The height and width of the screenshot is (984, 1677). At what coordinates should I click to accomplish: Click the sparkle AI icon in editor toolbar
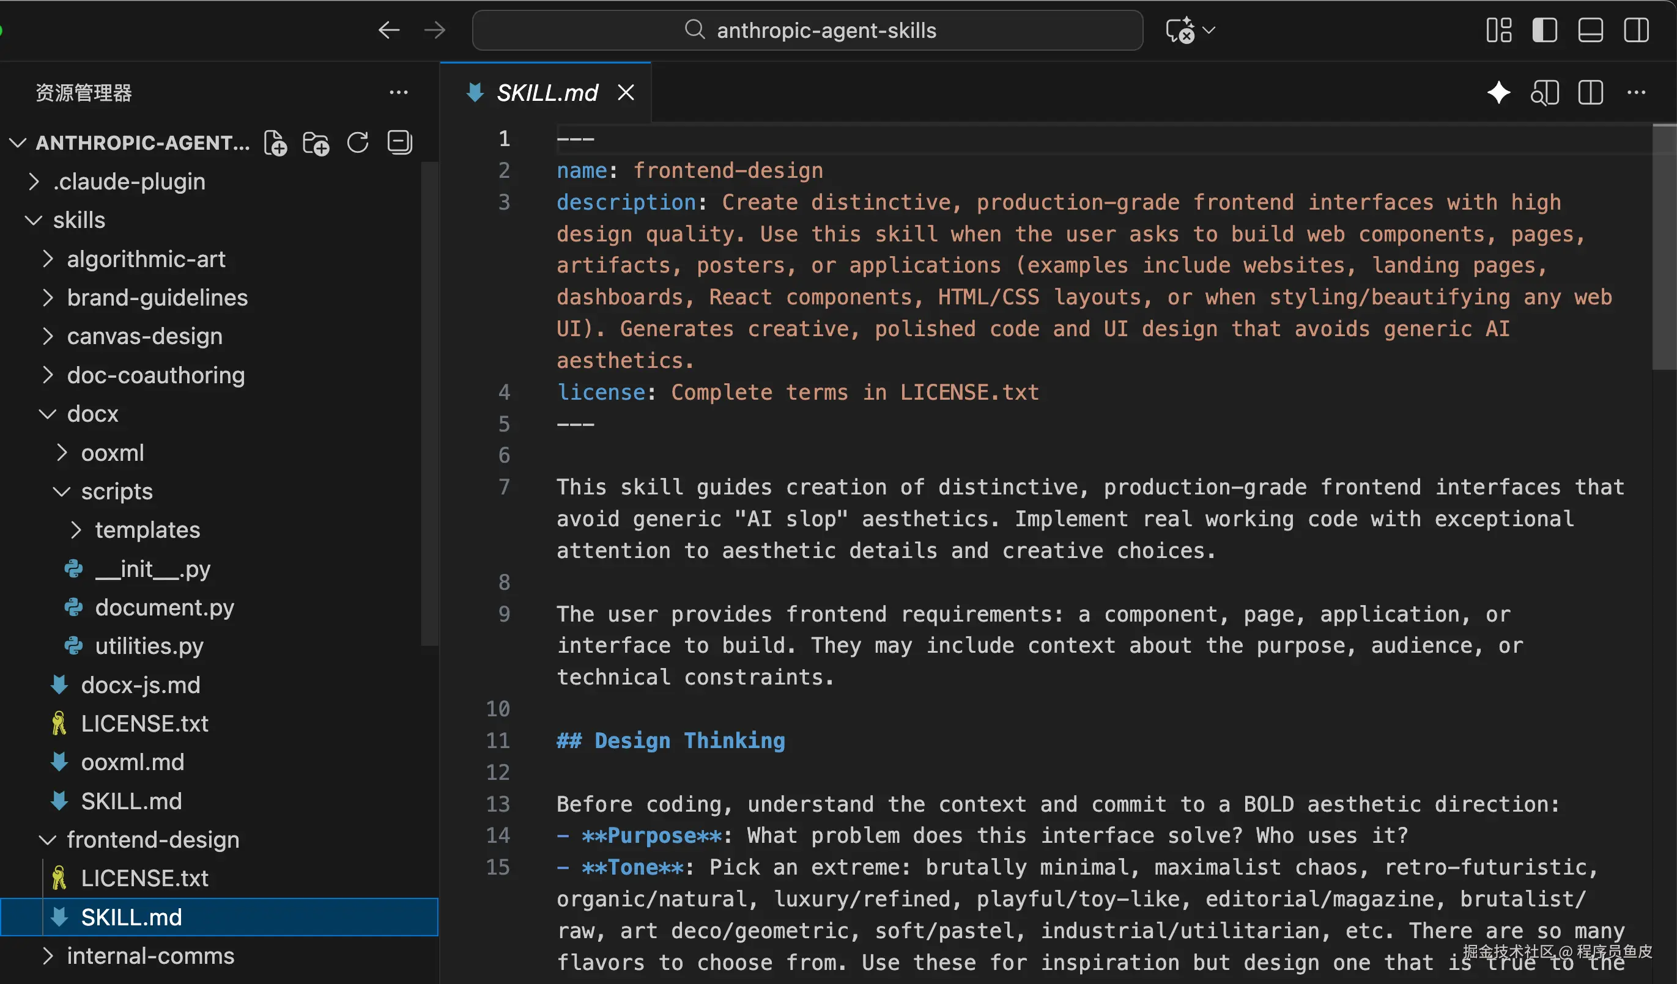click(x=1498, y=92)
